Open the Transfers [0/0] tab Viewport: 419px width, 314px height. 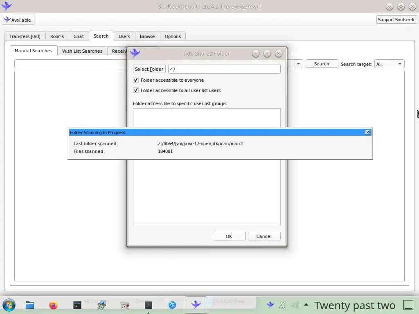click(25, 36)
